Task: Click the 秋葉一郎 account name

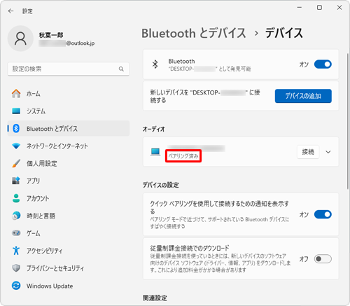Action: tap(51, 35)
